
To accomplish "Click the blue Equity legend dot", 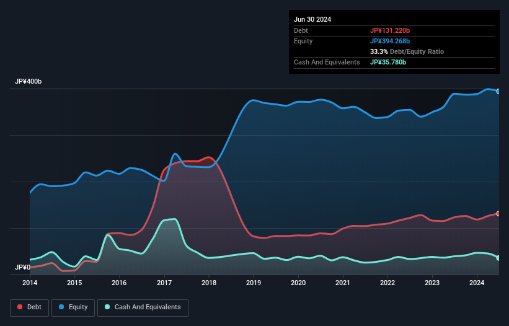I will tap(61, 307).
